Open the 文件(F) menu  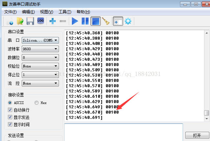coord(10,12)
